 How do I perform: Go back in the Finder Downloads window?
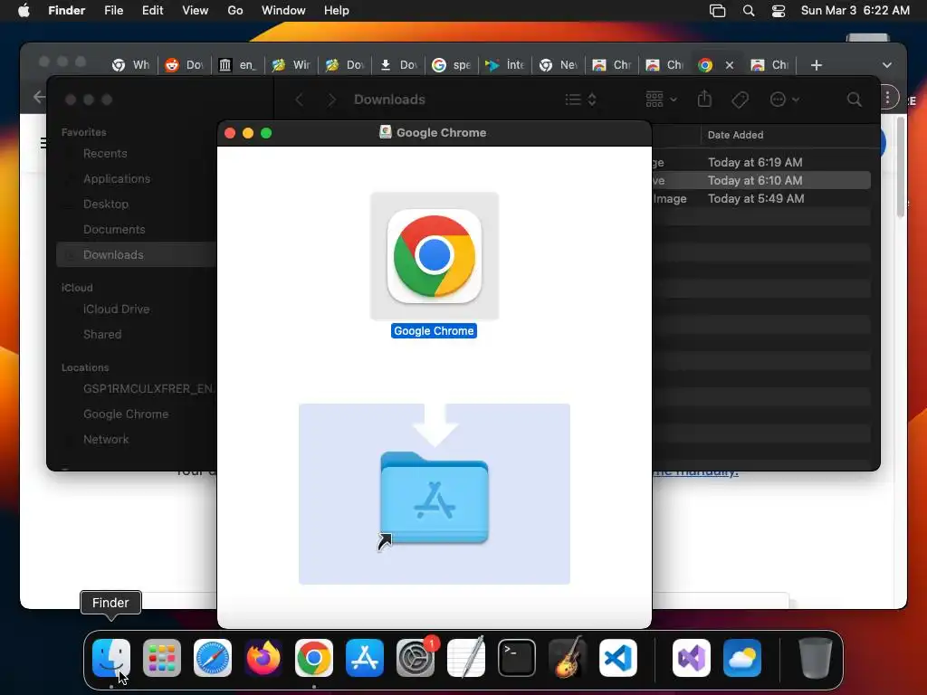(299, 100)
